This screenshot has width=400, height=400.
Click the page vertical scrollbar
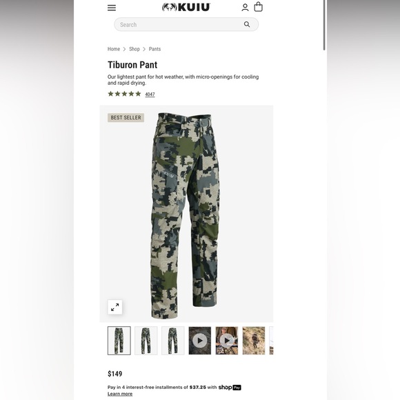tap(324, 25)
